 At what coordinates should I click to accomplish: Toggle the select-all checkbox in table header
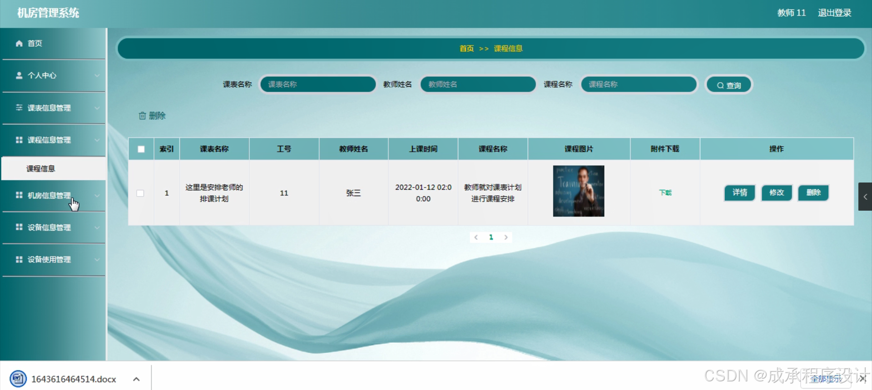pos(141,149)
